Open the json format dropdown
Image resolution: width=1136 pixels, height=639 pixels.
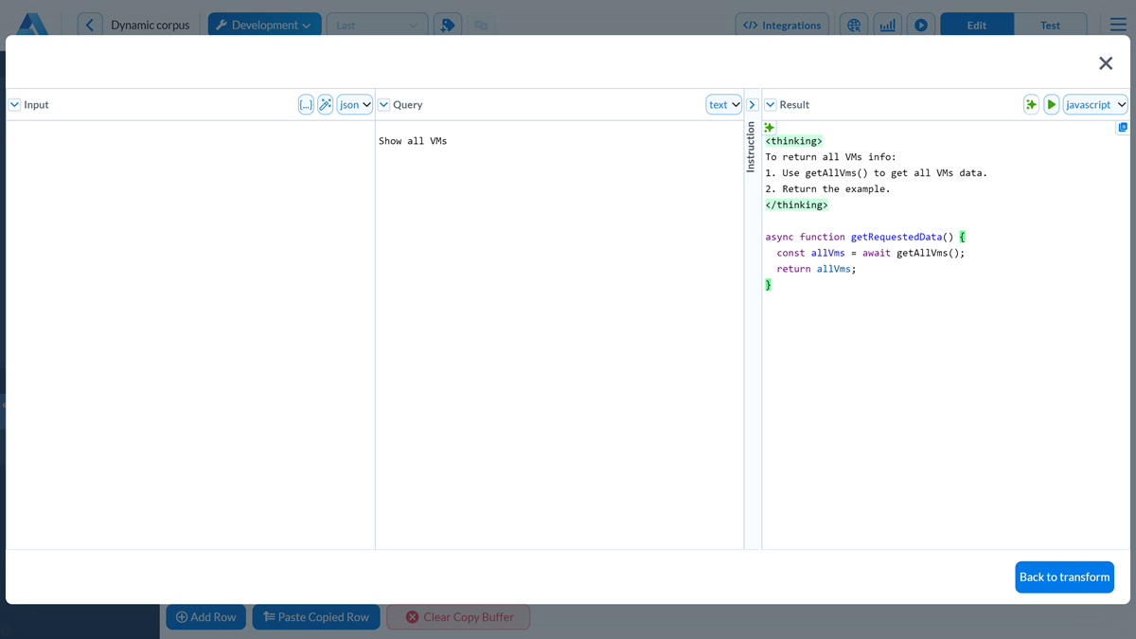[354, 104]
